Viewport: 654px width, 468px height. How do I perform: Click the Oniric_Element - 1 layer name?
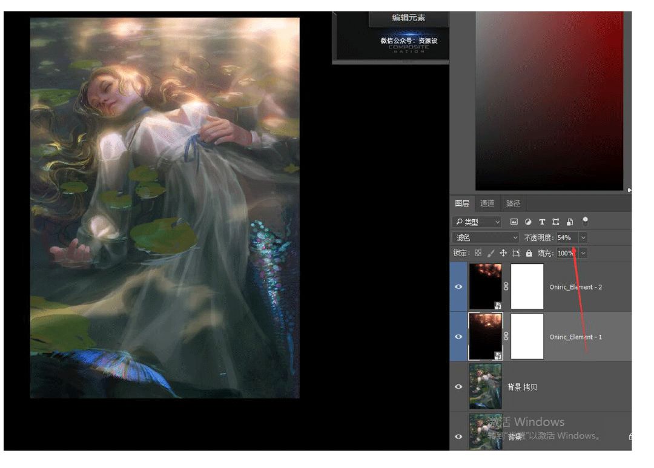pyautogui.click(x=576, y=337)
